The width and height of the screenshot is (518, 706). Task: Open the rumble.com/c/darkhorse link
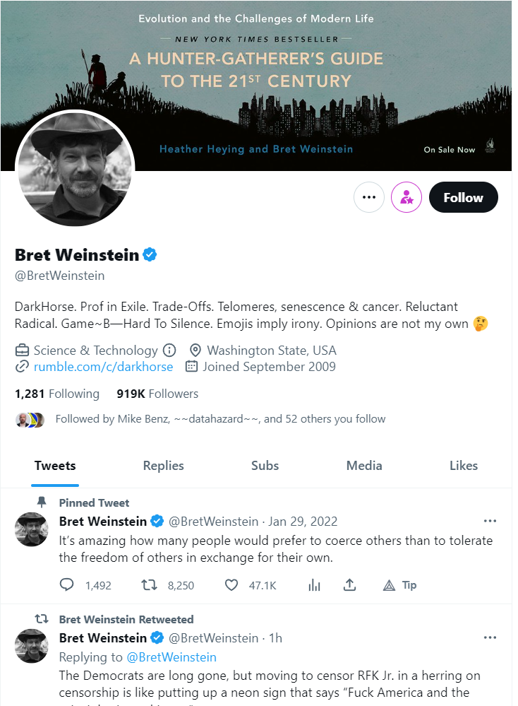coord(103,367)
